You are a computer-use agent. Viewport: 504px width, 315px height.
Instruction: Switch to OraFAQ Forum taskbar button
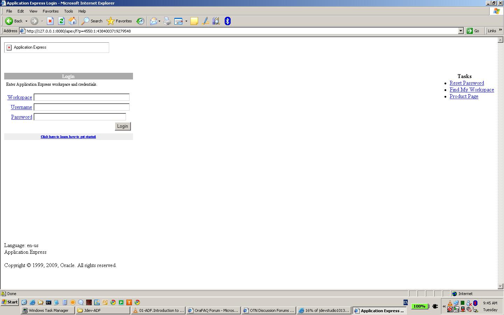(213, 310)
